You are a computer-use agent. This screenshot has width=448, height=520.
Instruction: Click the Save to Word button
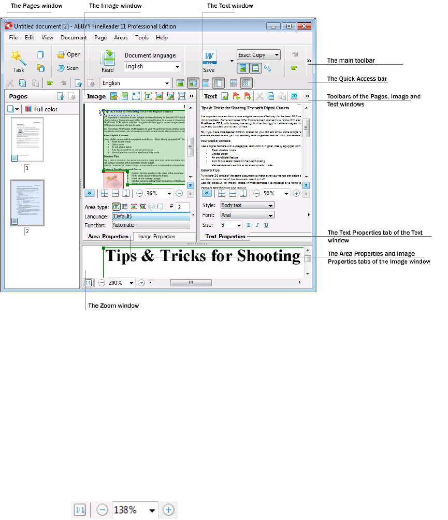tap(209, 62)
